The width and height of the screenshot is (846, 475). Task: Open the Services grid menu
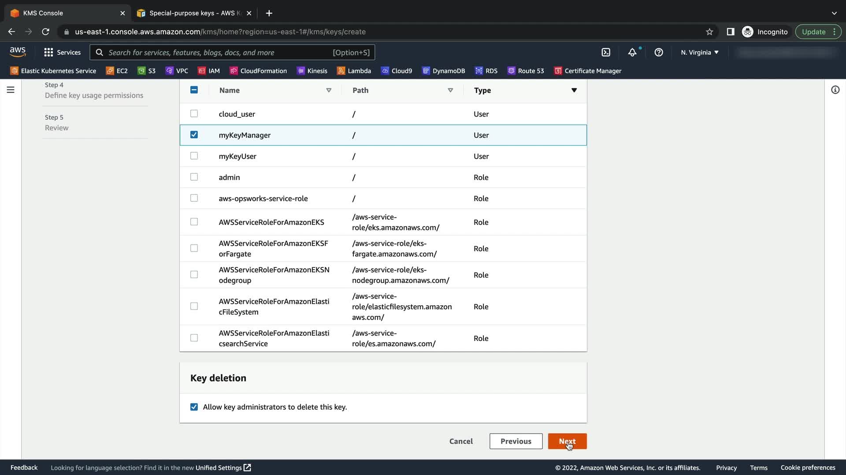[x=62, y=52]
